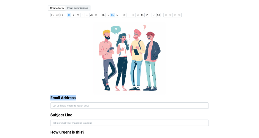This screenshot has width=259, height=138.
Task: Align text to the left
Action: [x=166, y=15]
